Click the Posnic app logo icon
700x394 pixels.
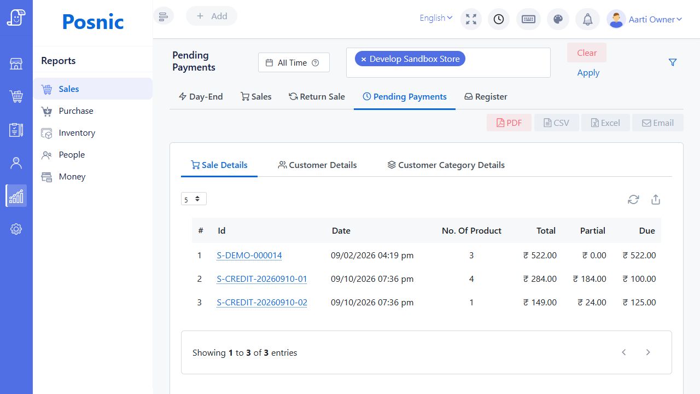click(16, 18)
